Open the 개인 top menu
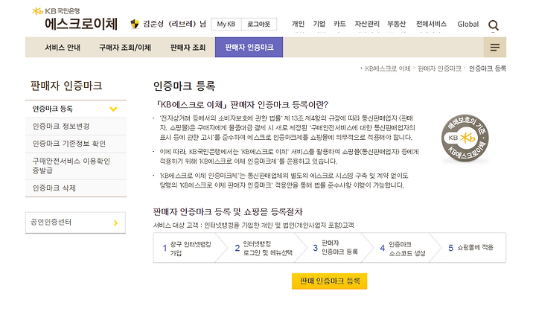The height and width of the screenshot is (326, 536). coord(298,24)
